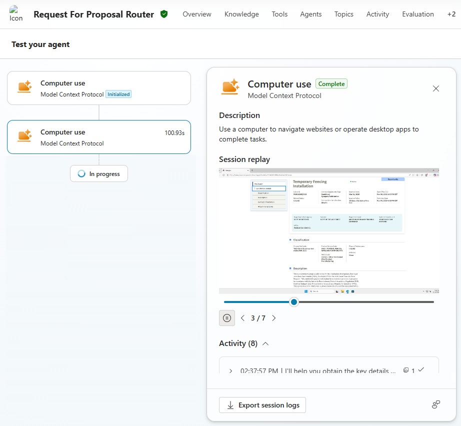461x426 pixels.
Task: Open the +2 overflow tabs menu
Action: 451,14
